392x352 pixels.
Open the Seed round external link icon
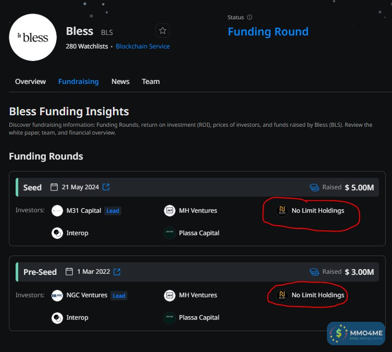tap(106, 187)
